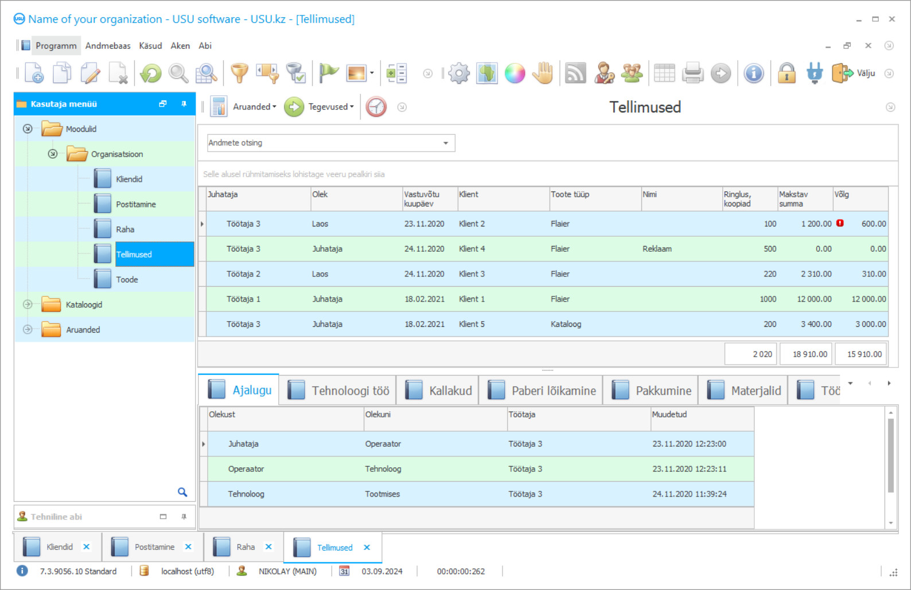Select Toode in the tree
This screenshot has width=911, height=590.
pos(127,280)
